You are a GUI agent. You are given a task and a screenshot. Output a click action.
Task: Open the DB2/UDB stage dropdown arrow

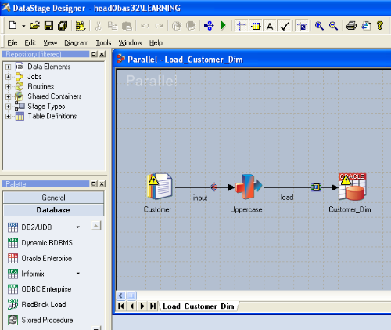coord(78,227)
